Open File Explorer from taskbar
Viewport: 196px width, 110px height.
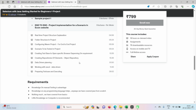(x=121, y=107)
